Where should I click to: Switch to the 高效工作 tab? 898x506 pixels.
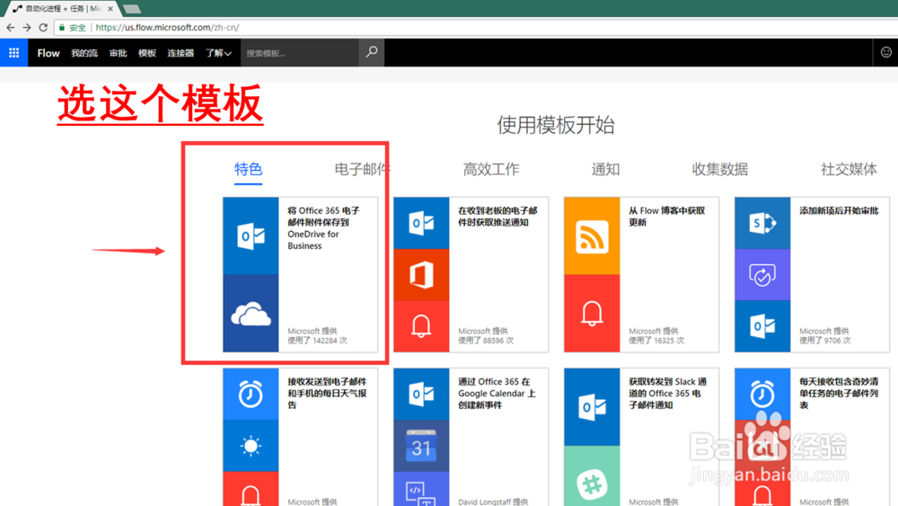(491, 169)
